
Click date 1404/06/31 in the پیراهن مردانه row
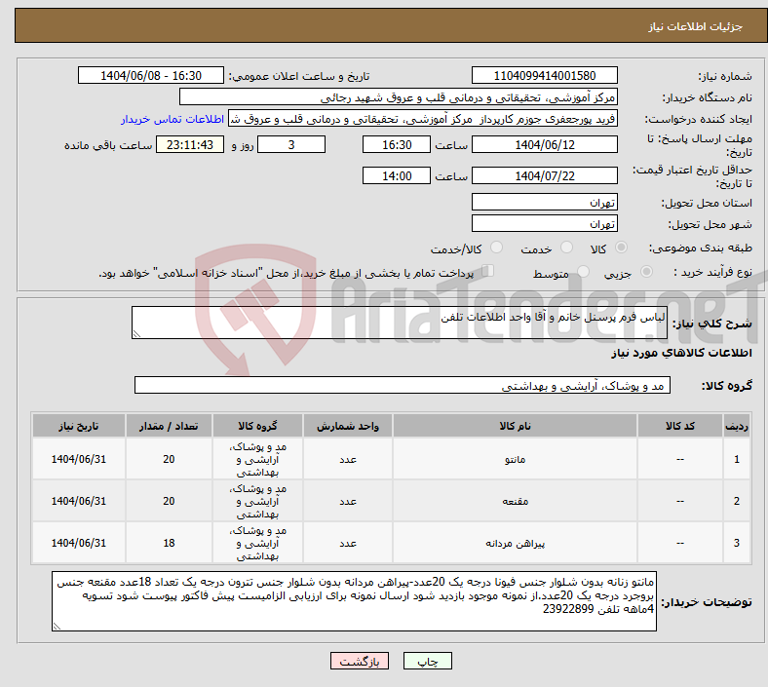coord(78,543)
